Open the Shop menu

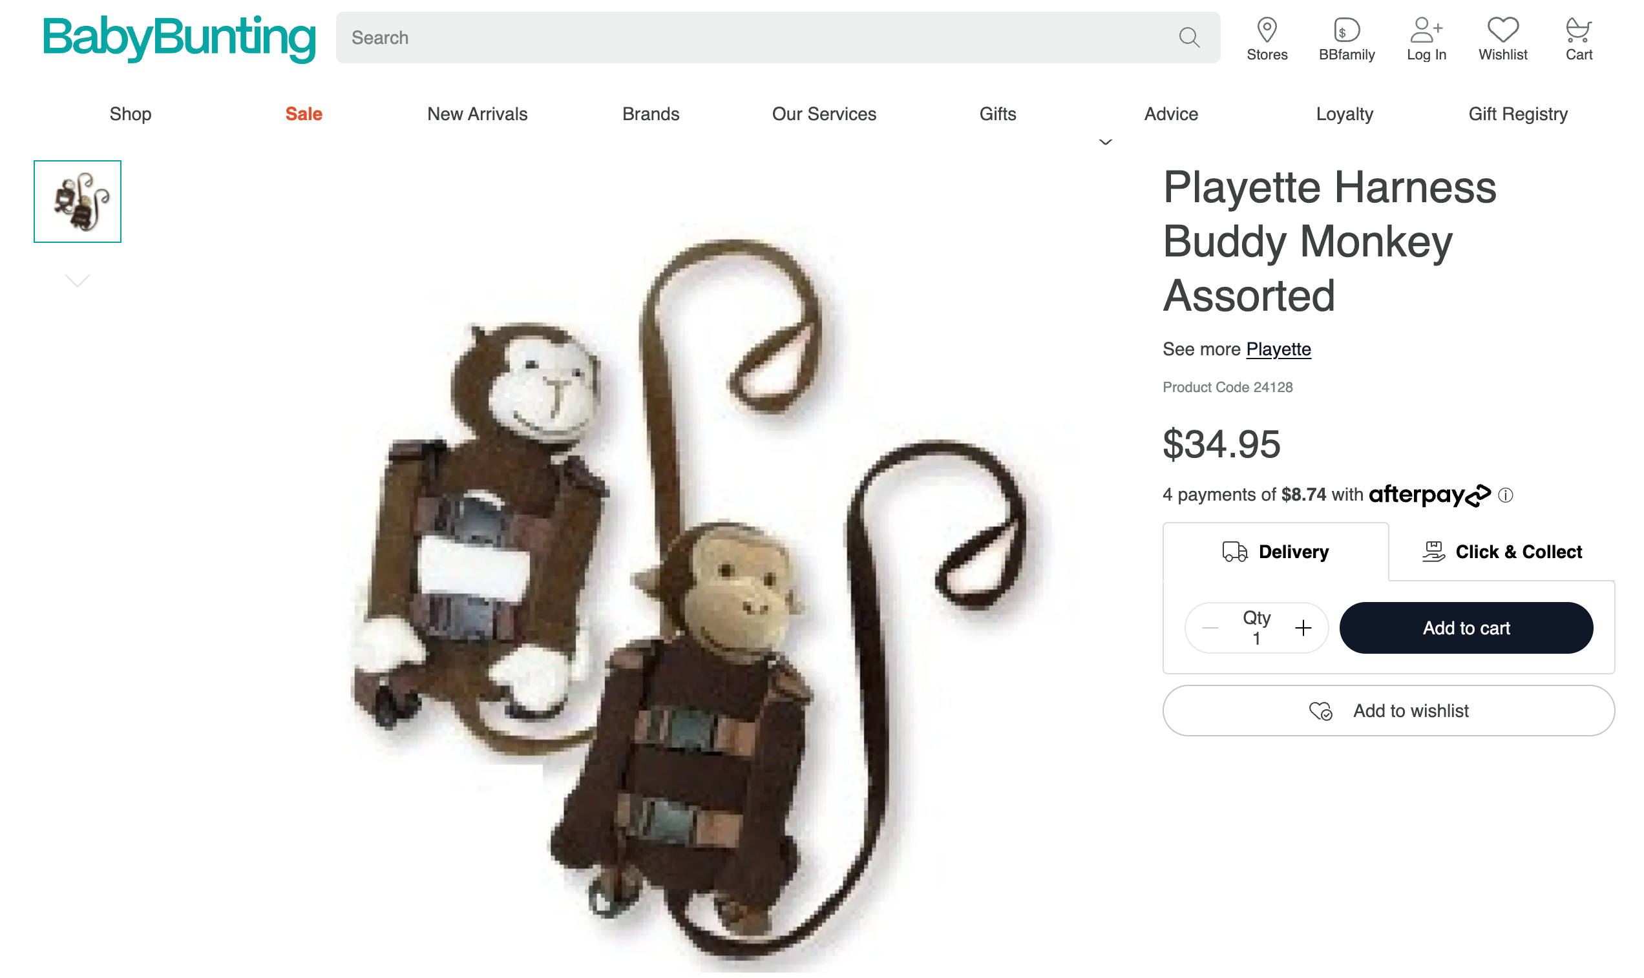tap(131, 114)
